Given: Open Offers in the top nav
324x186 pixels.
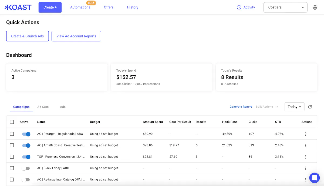Looking at the screenshot, I should (x=109, y=7).
